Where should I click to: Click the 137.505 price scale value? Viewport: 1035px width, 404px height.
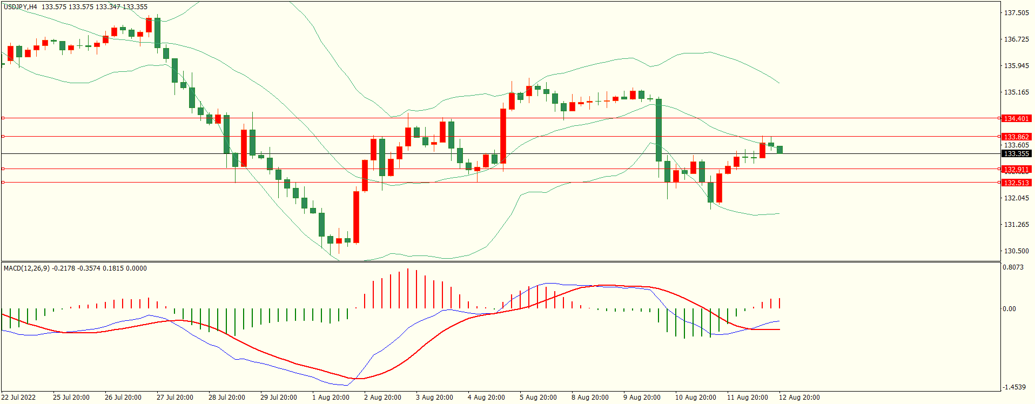1016,12
